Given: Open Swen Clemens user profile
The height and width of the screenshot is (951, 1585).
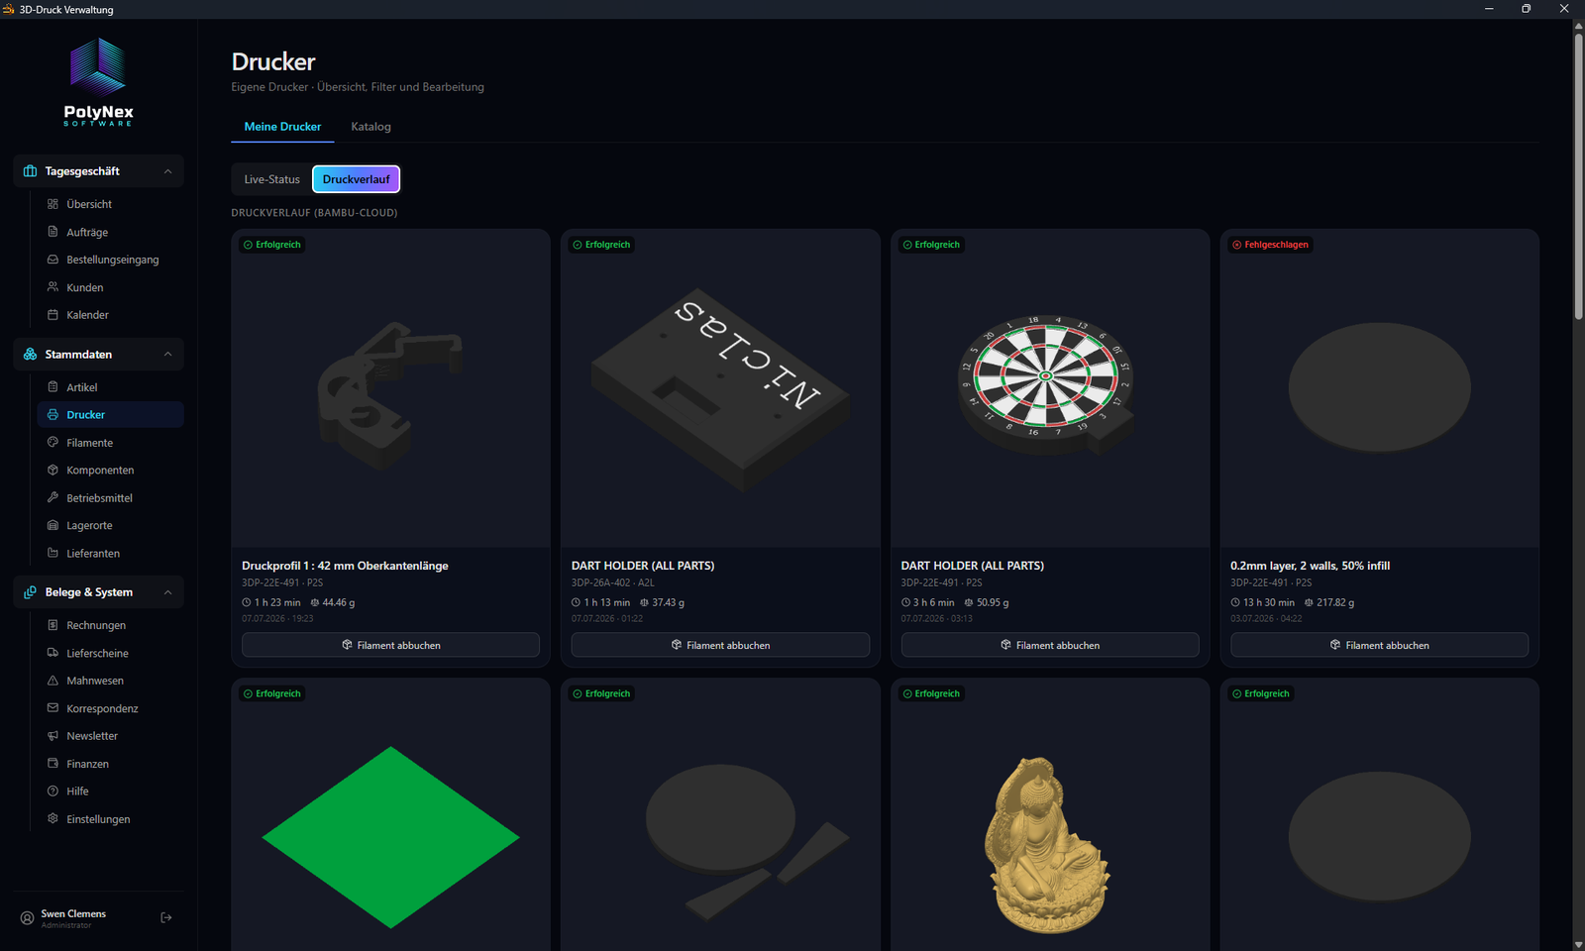Looking at the screenshot, I should tap(73, 918).
